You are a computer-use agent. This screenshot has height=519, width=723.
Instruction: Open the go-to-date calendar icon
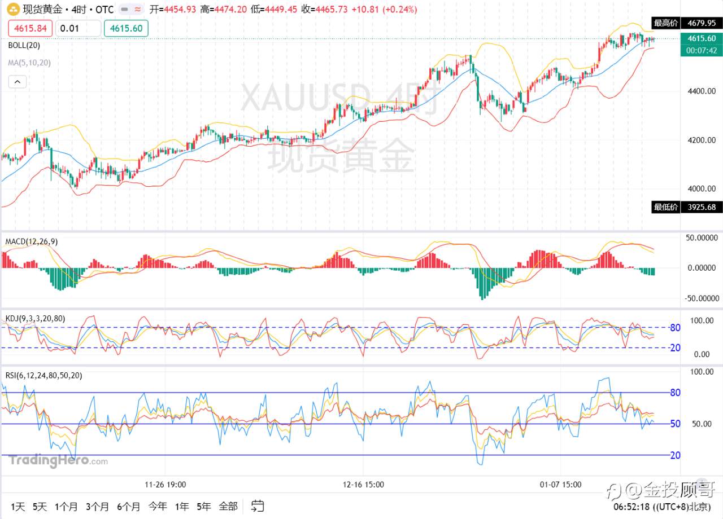258,506
